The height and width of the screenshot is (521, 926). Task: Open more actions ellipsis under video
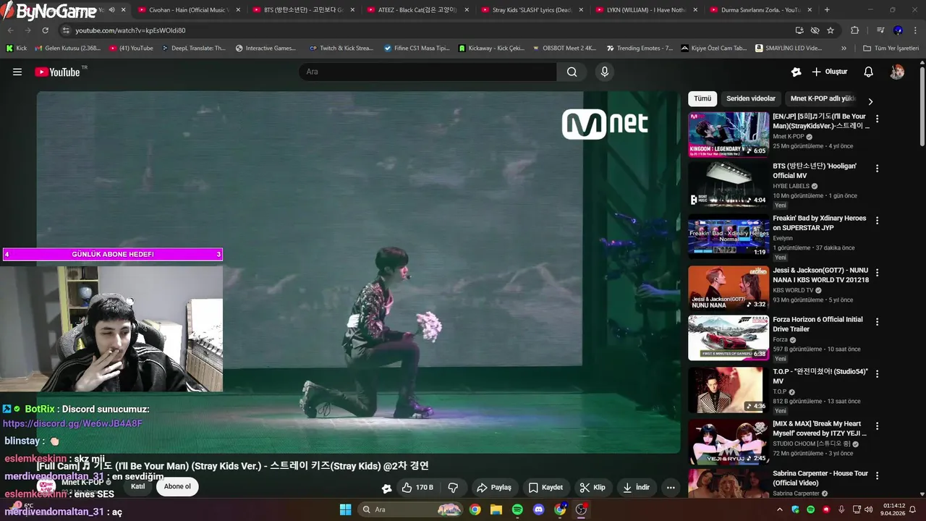pyautogui.click(x=671, y=488)
